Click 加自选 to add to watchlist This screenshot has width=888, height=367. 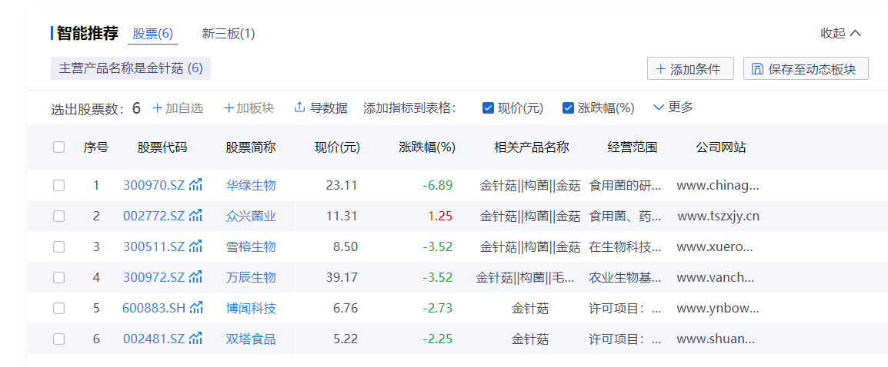[x=178, y=108]
